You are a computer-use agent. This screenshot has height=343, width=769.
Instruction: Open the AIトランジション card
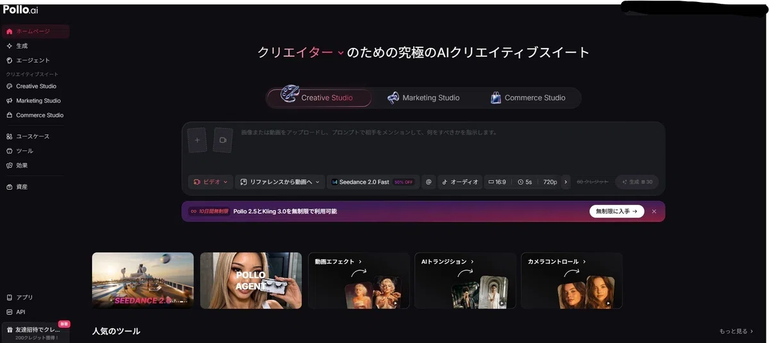[465, 280]
